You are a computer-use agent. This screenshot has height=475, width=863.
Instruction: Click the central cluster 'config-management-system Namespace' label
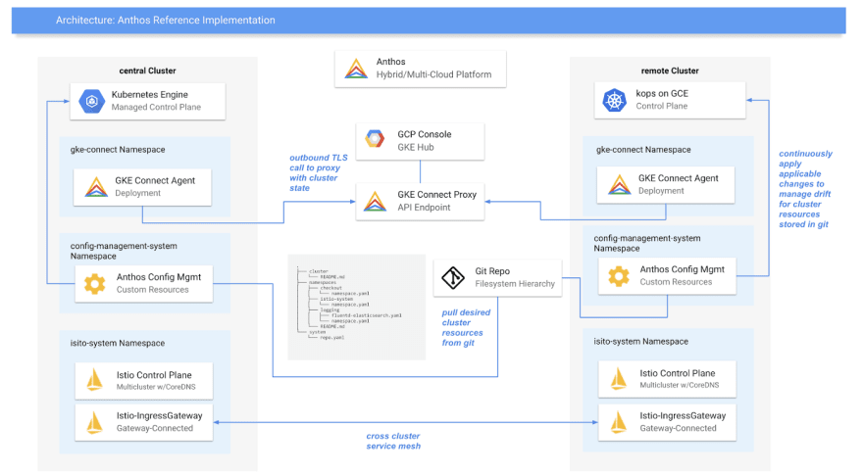click(x=124, y=251)
